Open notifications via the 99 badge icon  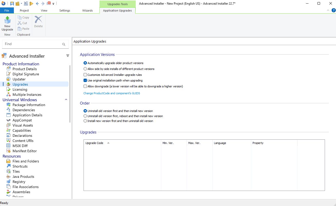(49, 3)
